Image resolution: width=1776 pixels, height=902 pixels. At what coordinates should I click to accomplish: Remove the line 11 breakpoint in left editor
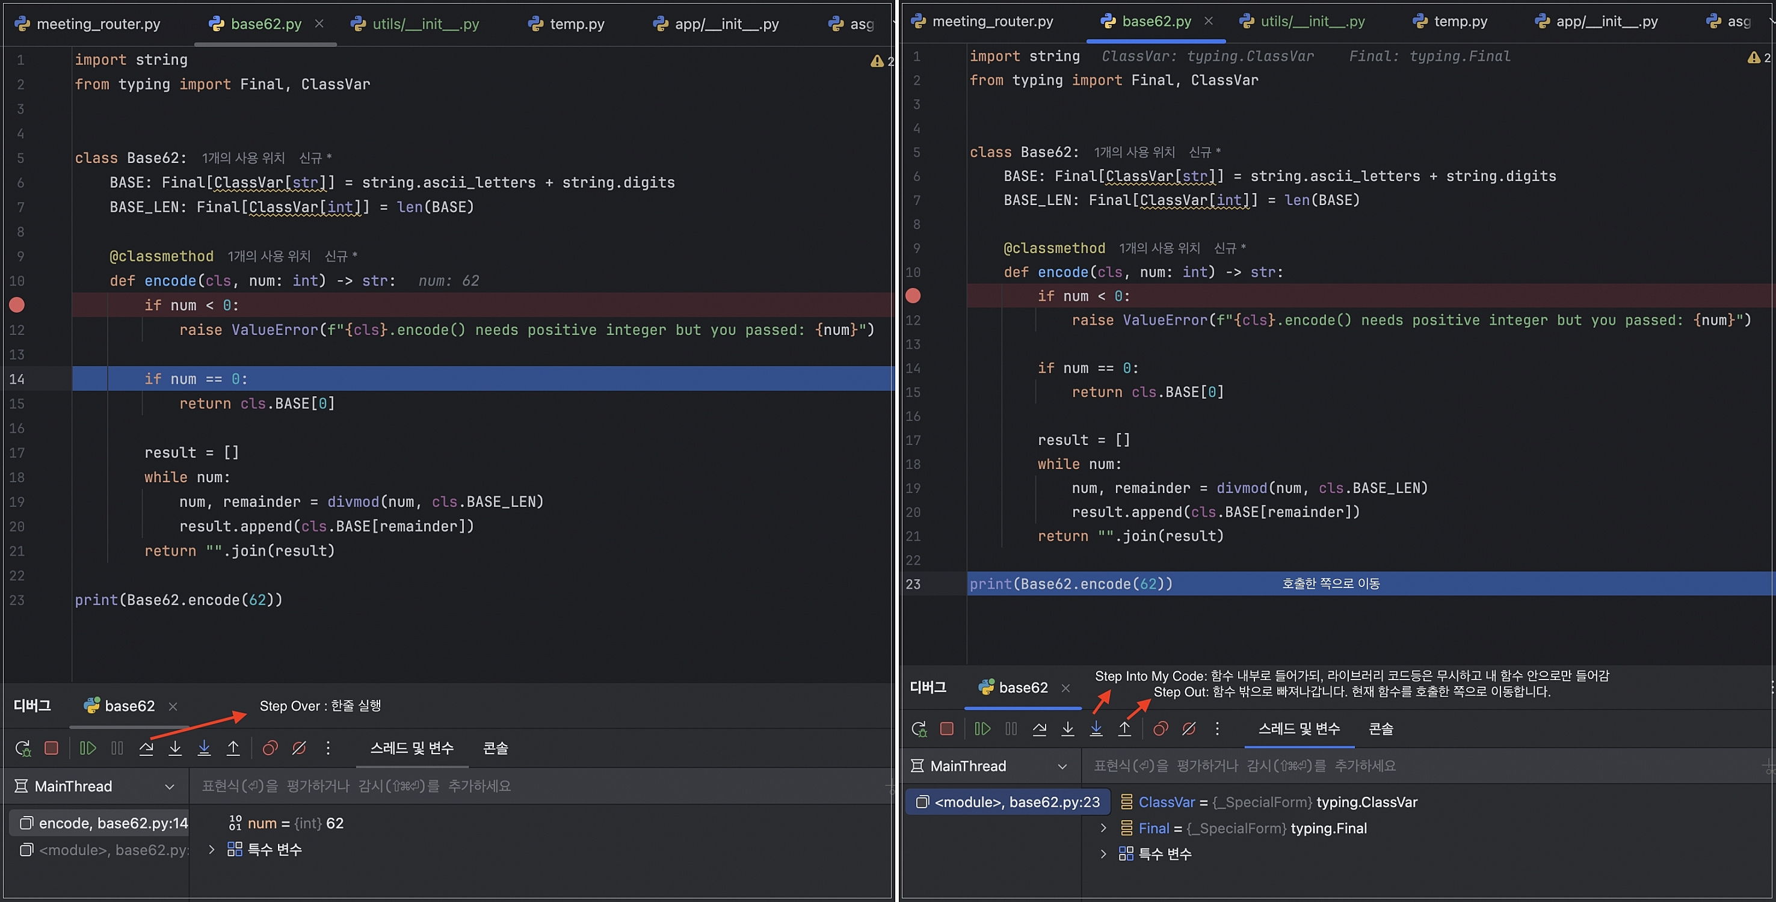pos(17,304)
